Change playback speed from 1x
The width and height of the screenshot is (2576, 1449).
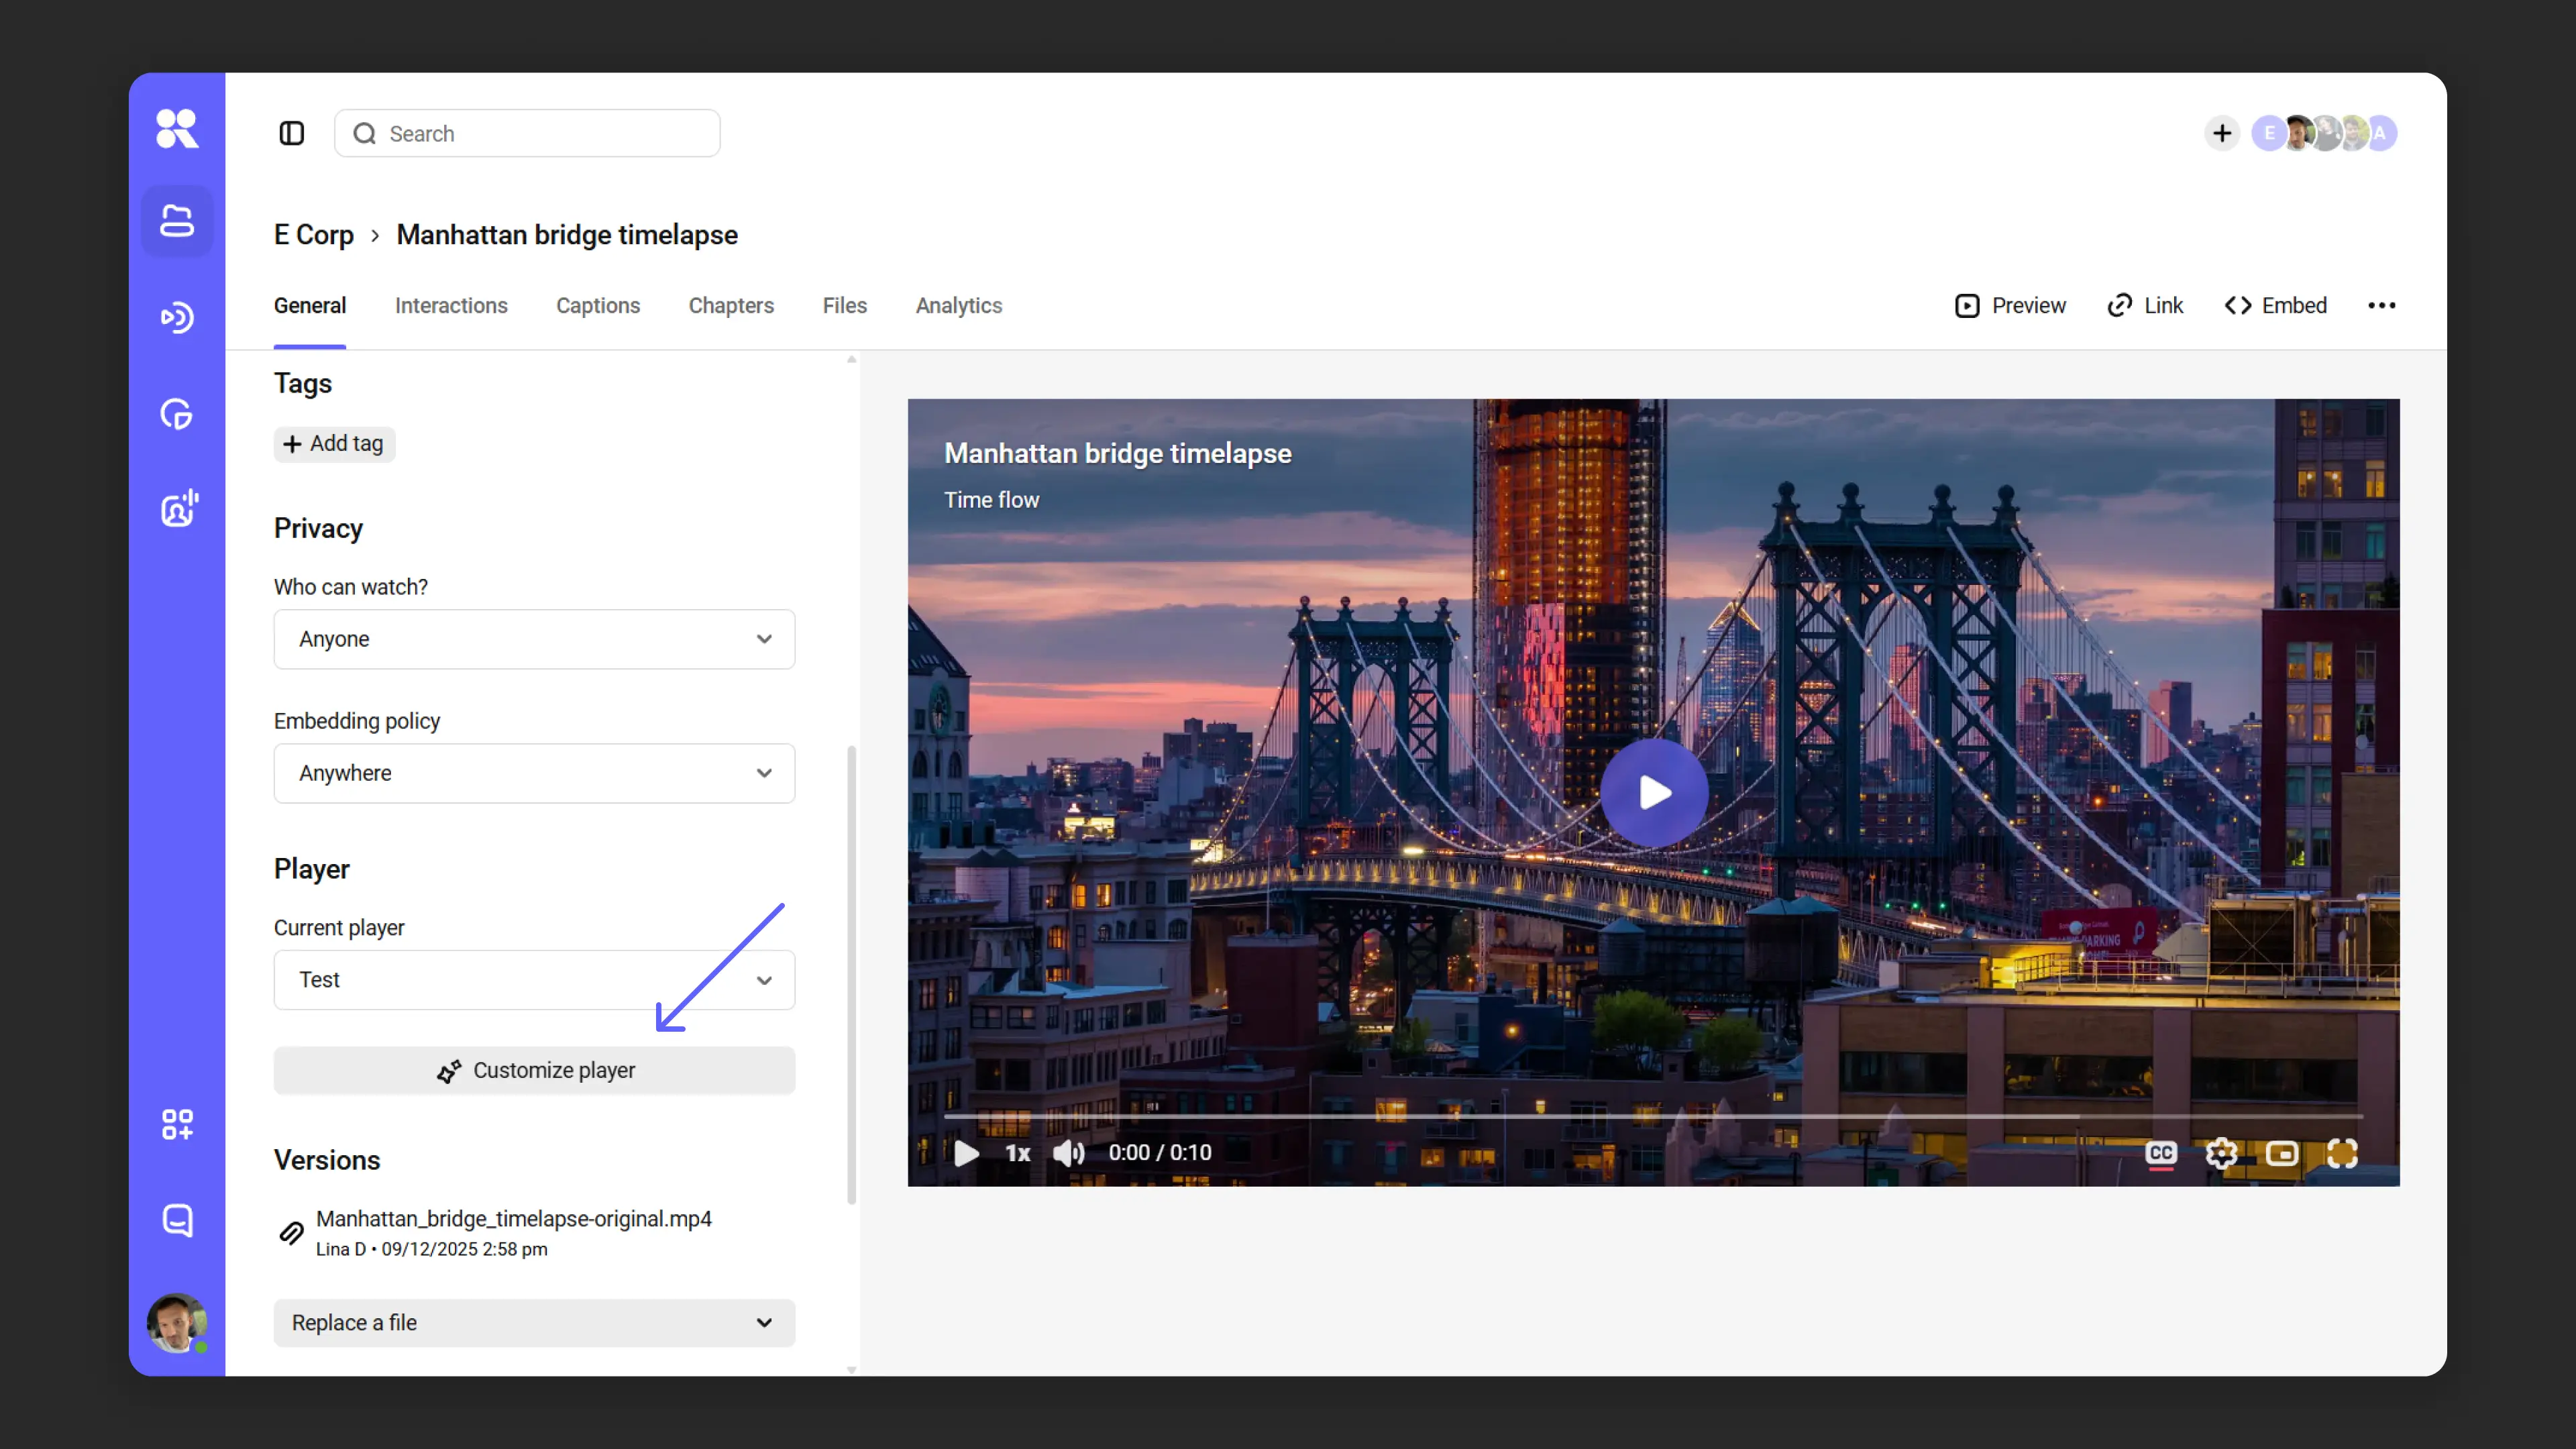click(x=1017, y=1153)
